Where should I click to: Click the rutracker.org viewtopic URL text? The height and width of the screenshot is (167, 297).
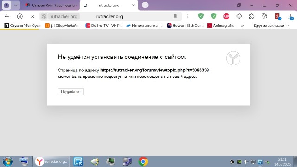coord(155,70)
